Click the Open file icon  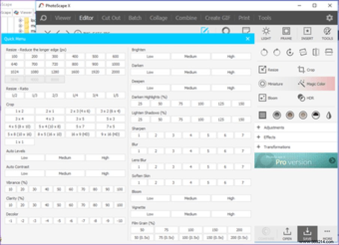(x=287, y=233)
